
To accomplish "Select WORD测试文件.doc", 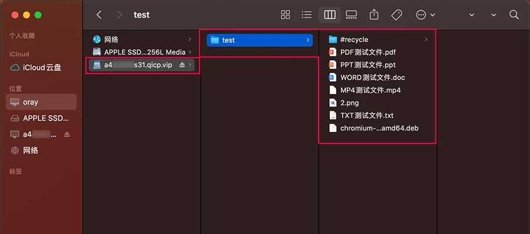I will [377, 78].
